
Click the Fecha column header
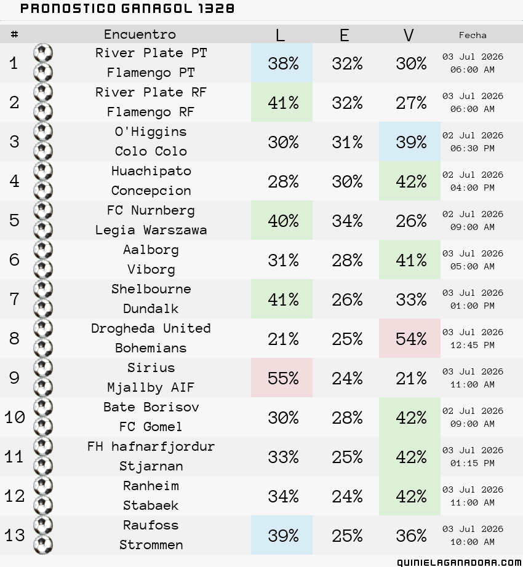tap(473, 35)
